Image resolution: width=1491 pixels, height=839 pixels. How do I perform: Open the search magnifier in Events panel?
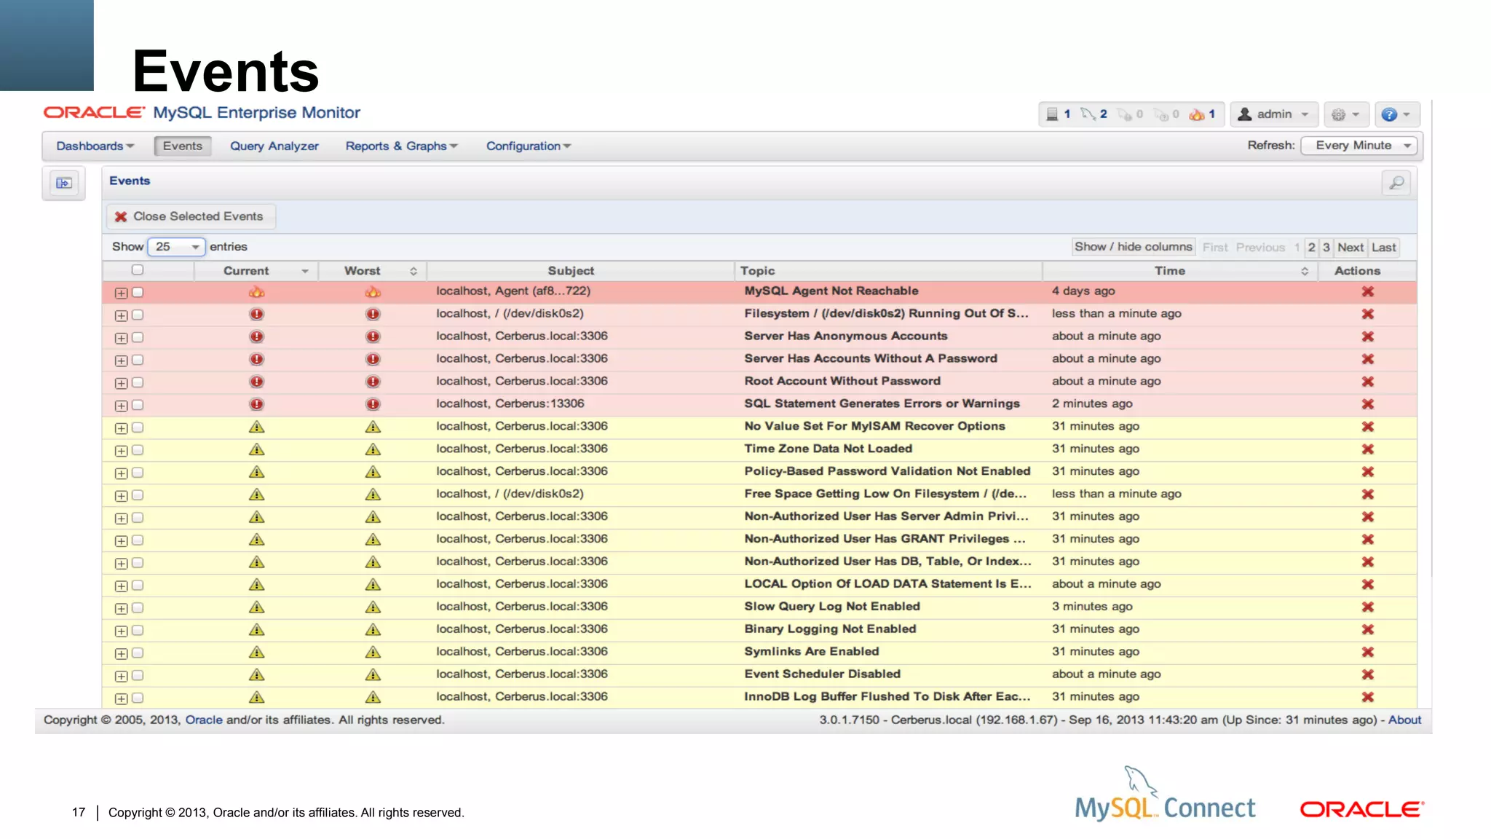point(1396,183)
